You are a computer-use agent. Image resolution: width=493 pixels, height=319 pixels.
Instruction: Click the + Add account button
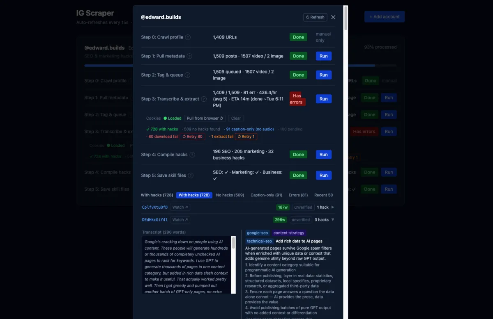(384, 16)
